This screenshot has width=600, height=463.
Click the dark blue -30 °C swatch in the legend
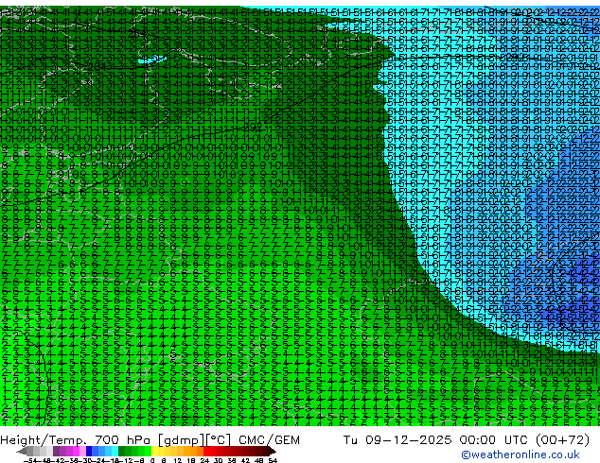pyautogui.click(x=89, y=451)
